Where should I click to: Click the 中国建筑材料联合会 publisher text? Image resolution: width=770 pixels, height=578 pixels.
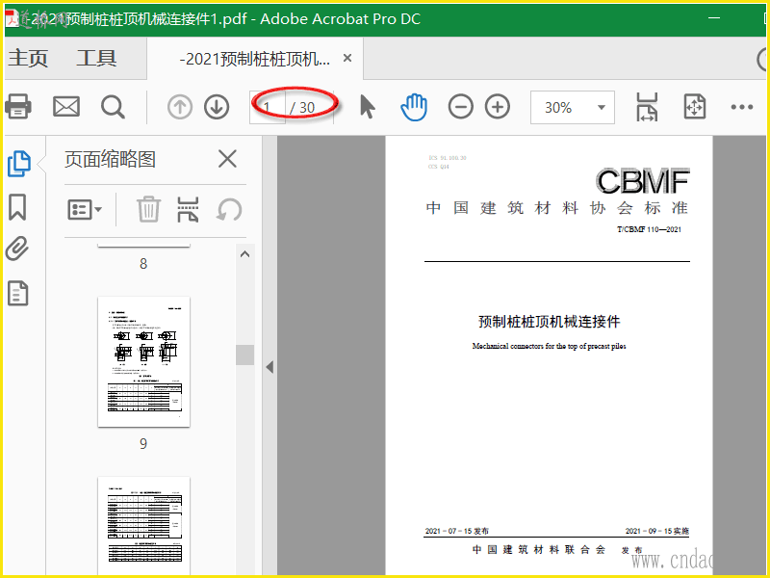coord(539,549)
